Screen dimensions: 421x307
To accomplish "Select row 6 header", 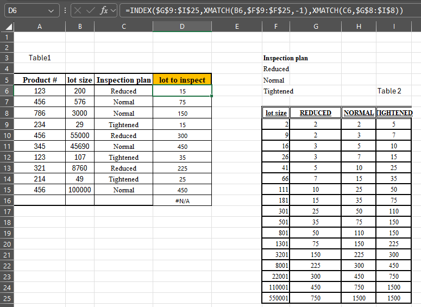I will coord(7,91).
